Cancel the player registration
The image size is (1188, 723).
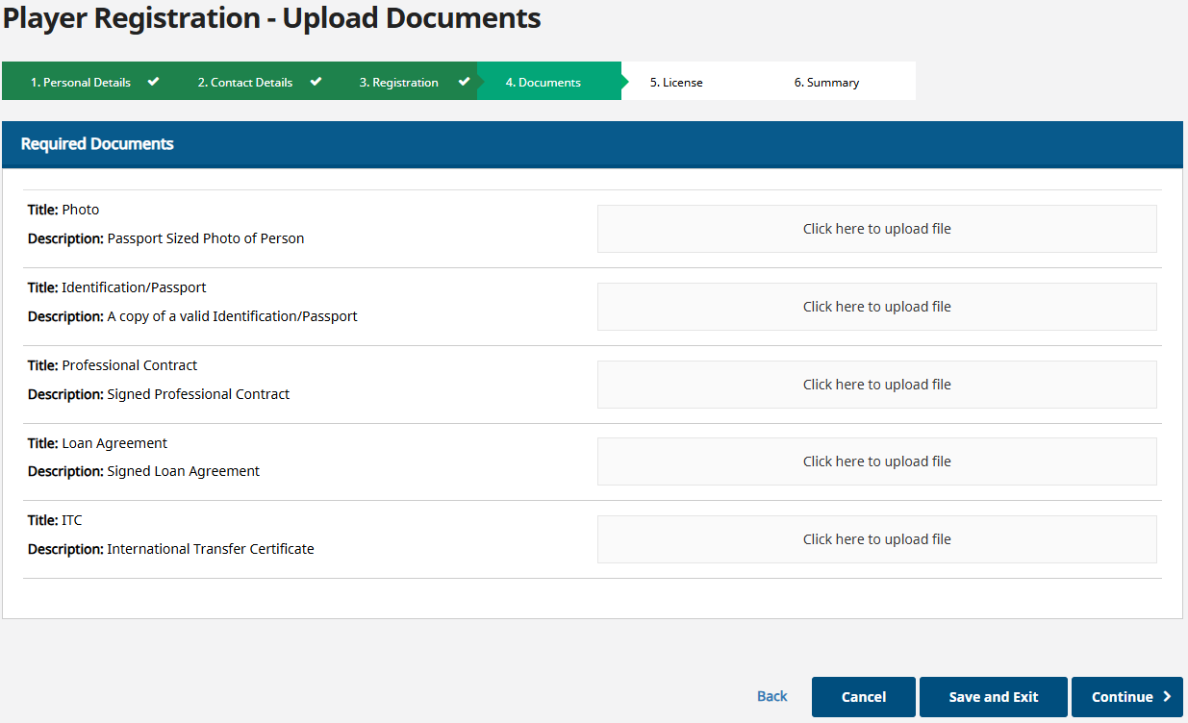[864, 697]
